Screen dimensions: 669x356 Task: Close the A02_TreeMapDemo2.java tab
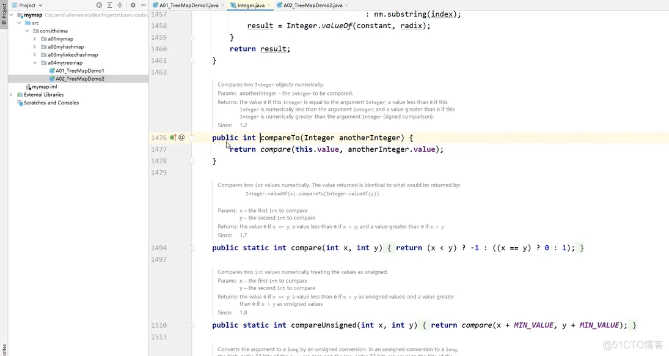(346, 5)
